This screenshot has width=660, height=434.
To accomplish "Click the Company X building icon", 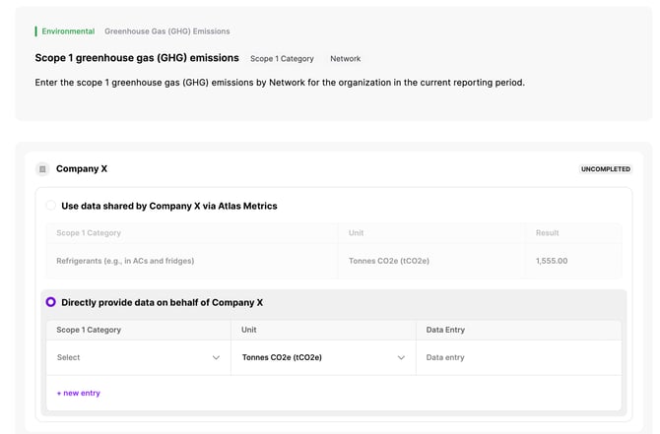I will click(42, 169).
